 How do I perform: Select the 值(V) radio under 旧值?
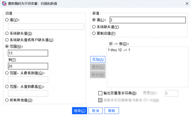7,20
